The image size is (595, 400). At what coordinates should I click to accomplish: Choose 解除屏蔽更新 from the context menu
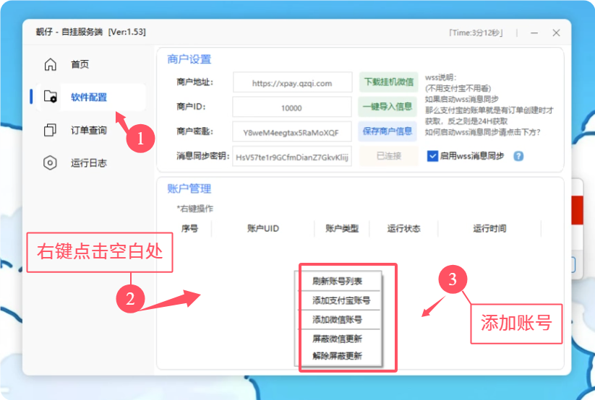[338, 356]
